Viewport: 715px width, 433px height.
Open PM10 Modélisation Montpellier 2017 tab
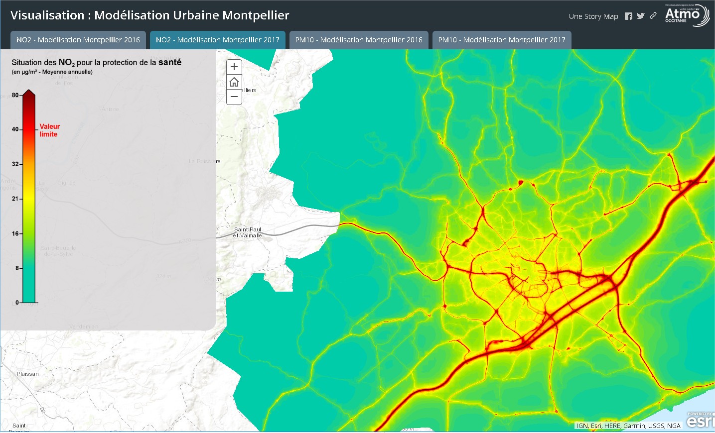pos(502,40)
